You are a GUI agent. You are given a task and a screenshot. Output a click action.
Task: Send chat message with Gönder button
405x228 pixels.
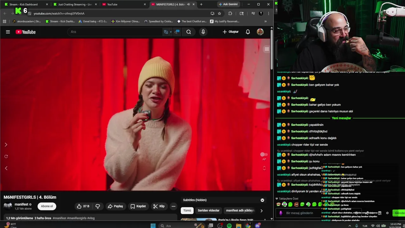click(399, 213)
